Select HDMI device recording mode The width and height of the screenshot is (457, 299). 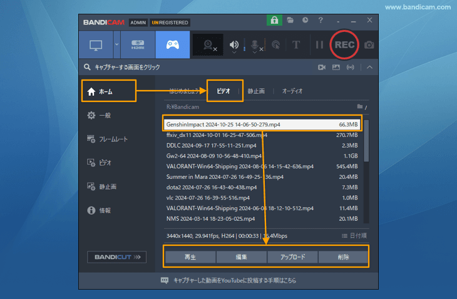click(138, 45)
